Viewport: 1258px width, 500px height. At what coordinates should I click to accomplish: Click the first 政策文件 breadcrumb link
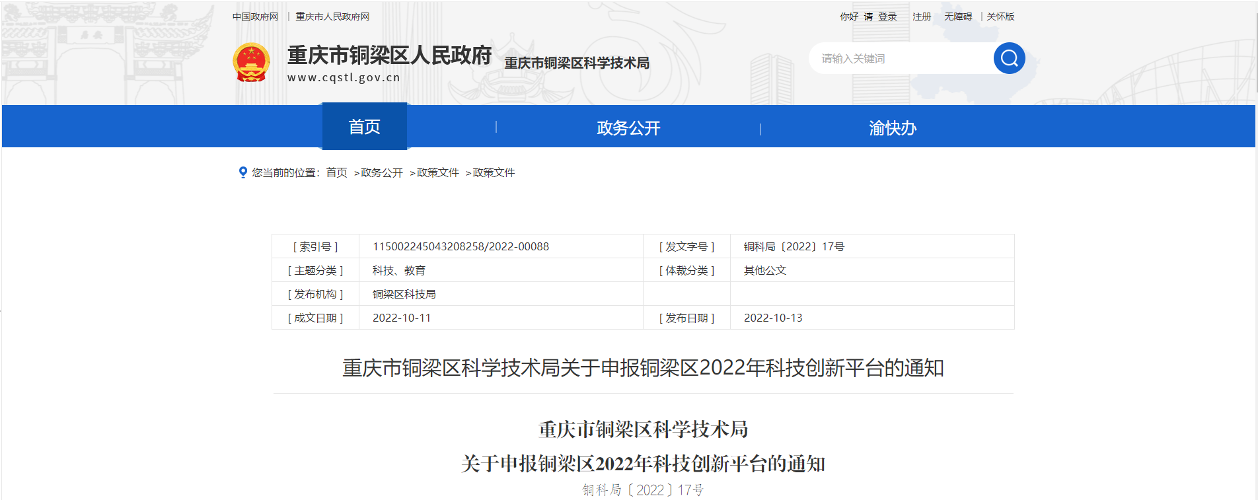(437, 172)
